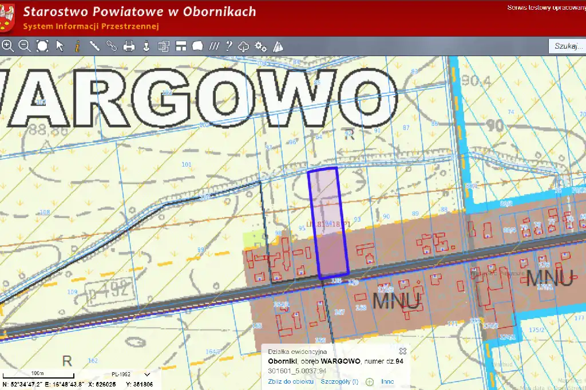586x390 pixels.
Task: Click the Szukaj search field
Action: [x=567, y=46]
